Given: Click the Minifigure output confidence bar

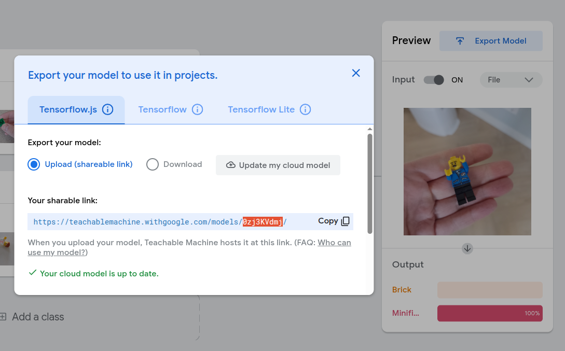Looking at the screenshot, I should click(x=490, y=313).
